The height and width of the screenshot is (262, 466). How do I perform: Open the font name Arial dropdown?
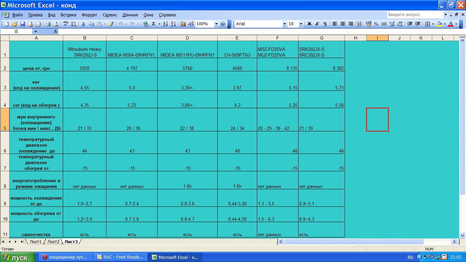(285, 24)
